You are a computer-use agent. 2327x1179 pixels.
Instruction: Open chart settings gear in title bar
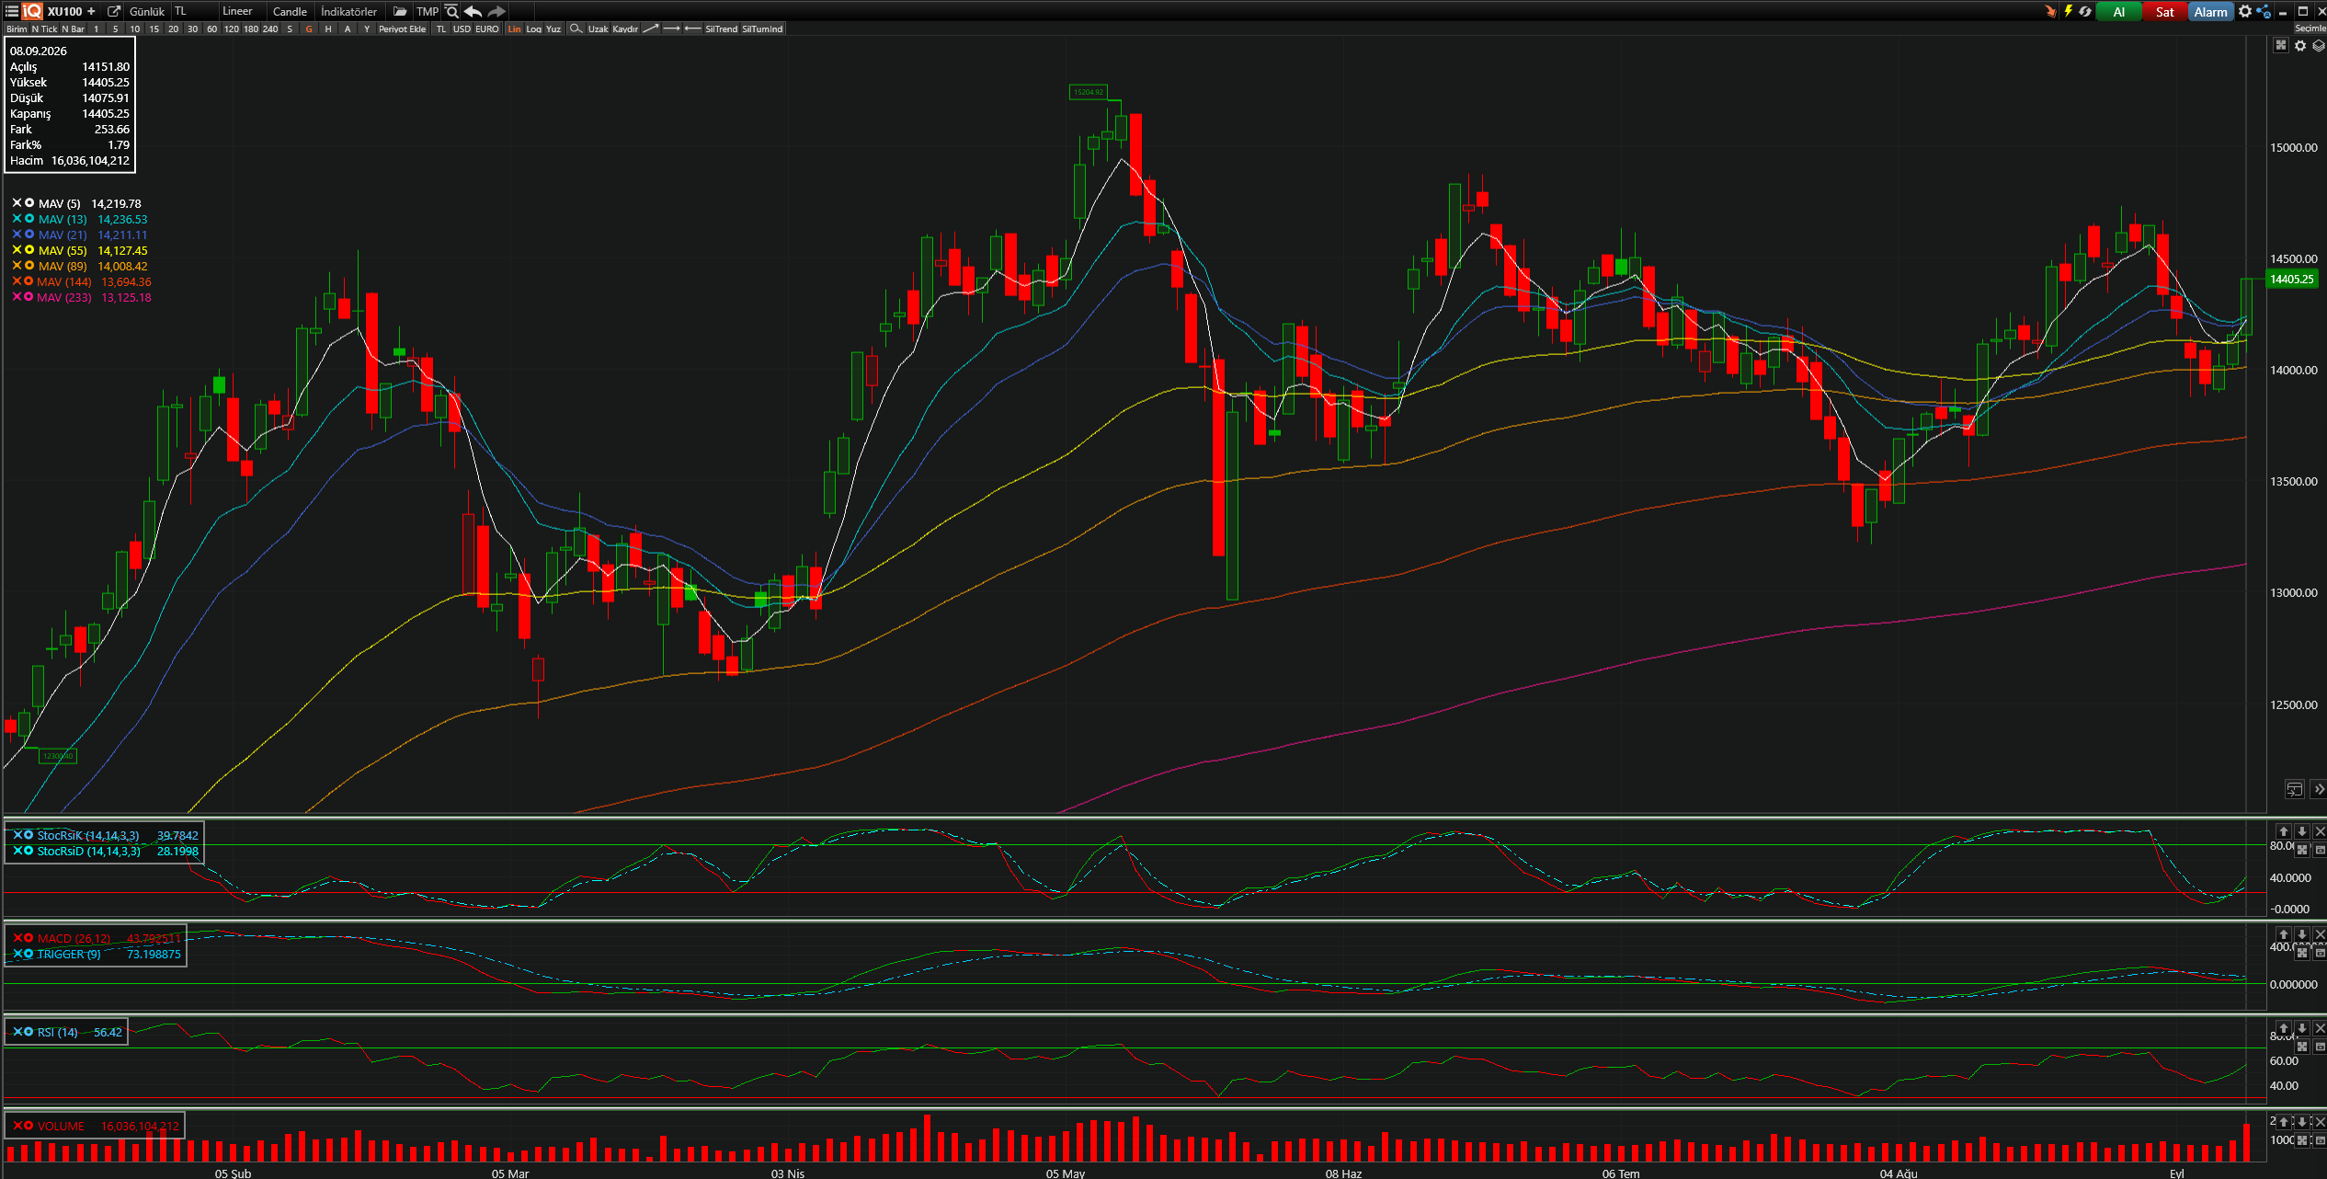coord(2245,11)
